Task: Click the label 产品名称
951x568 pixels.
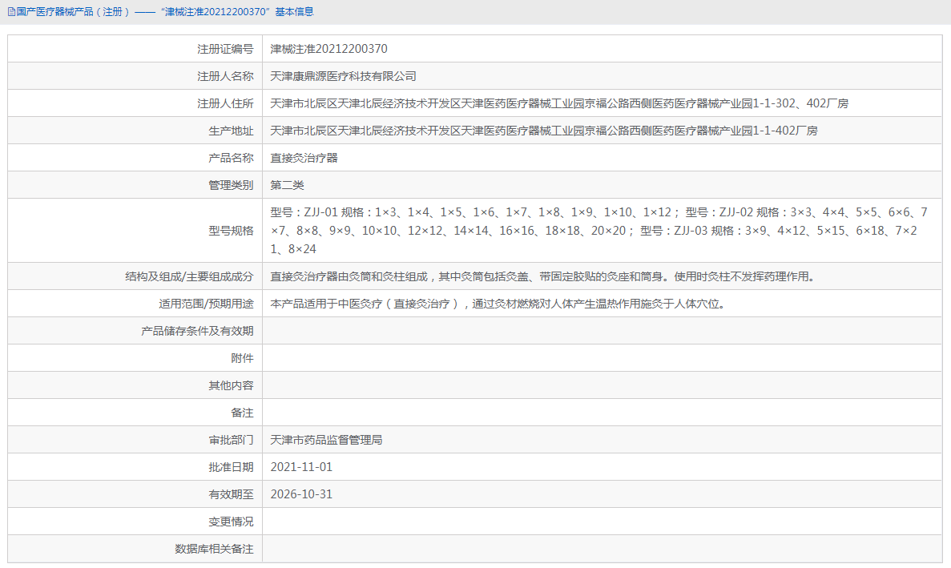Action: (231, 158)
